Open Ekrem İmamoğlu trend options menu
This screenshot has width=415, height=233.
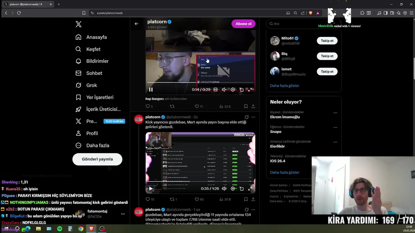coord(335,113)
